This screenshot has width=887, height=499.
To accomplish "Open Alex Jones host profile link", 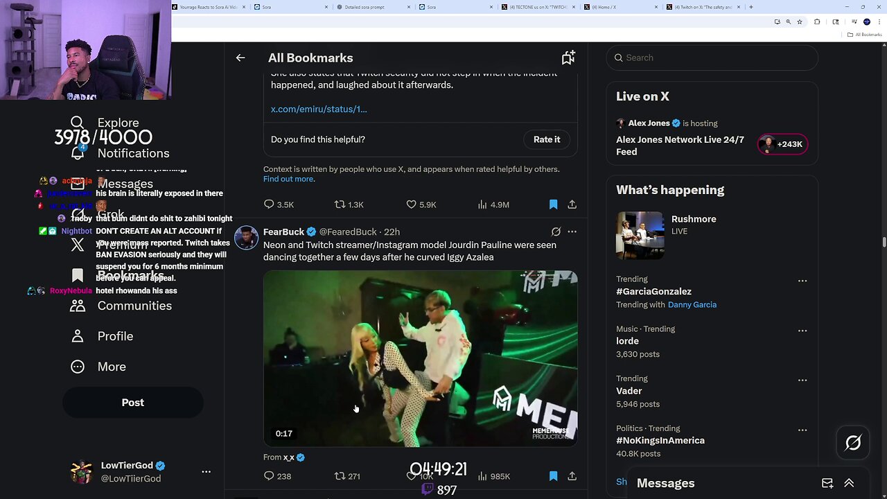I will click(648, 123).
